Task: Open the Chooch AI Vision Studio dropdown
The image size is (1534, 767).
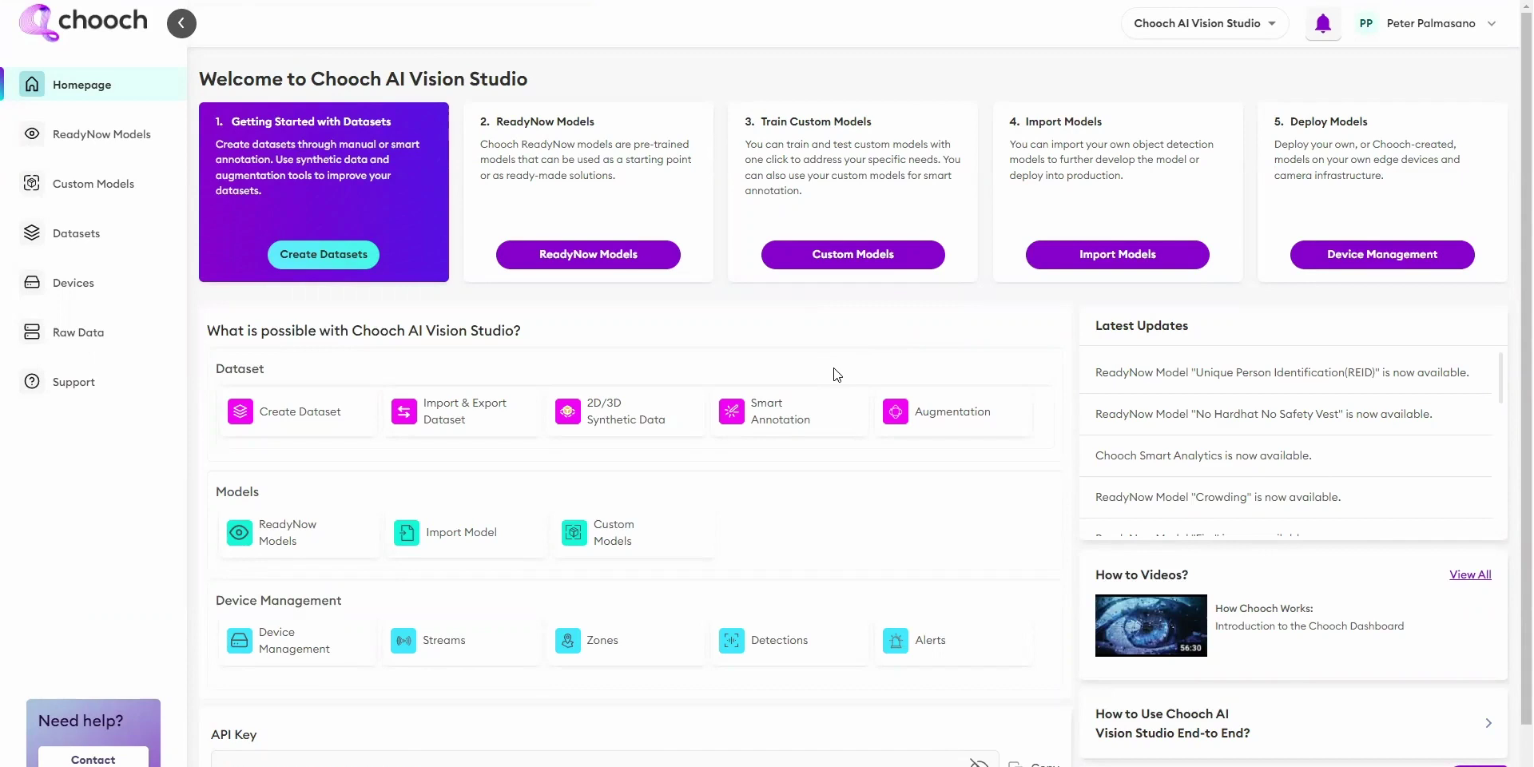Action: 1204,23
